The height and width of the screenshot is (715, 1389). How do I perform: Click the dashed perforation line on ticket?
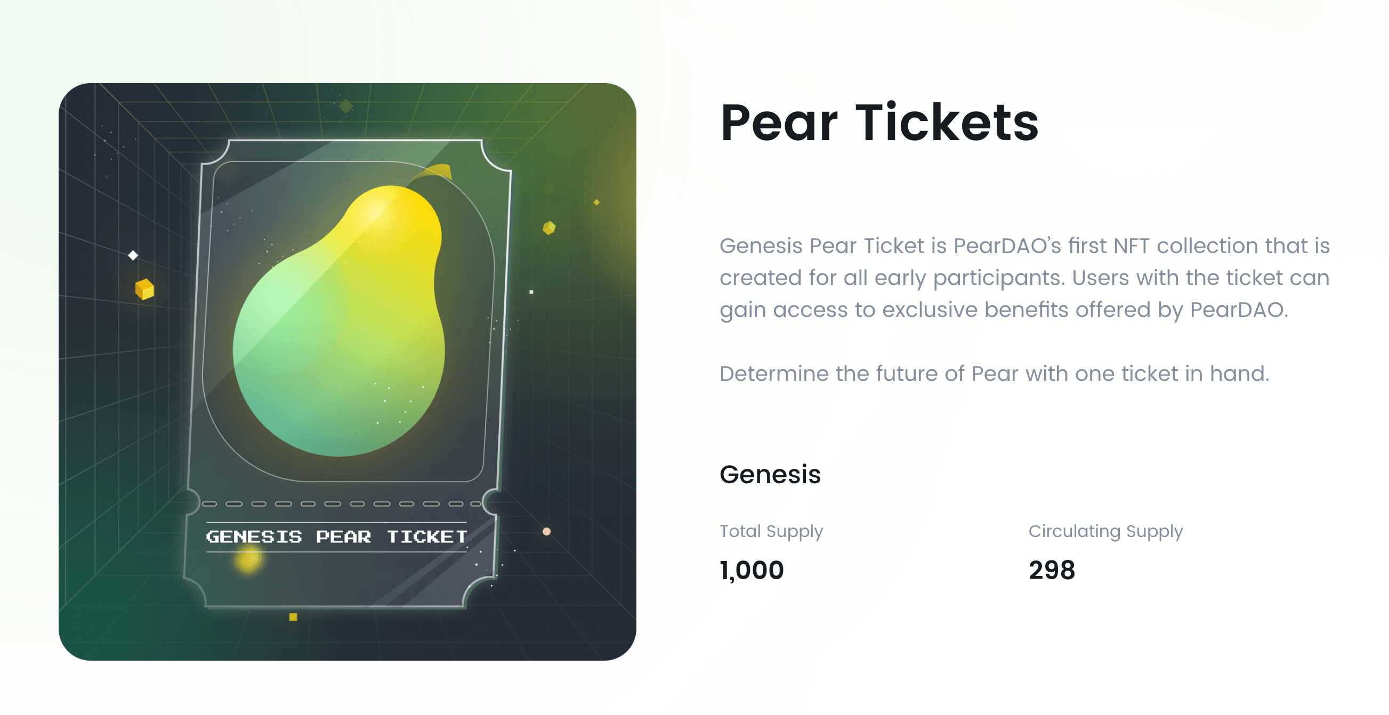tap(341, 505)
